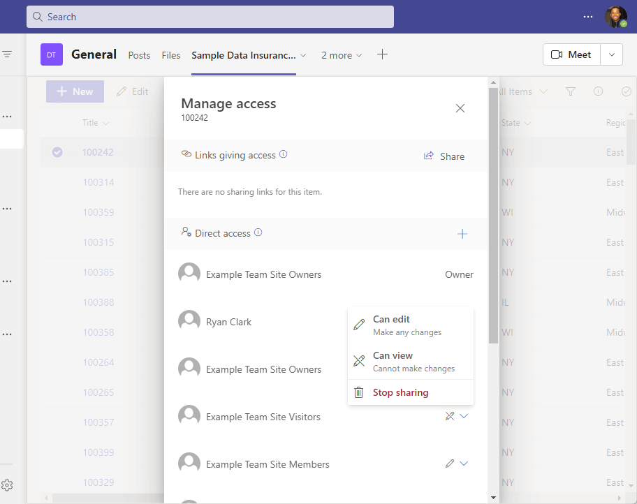Click the pencil icon for Site Members
This screenshot has height=504, width=637.
(x=450, y=464)
